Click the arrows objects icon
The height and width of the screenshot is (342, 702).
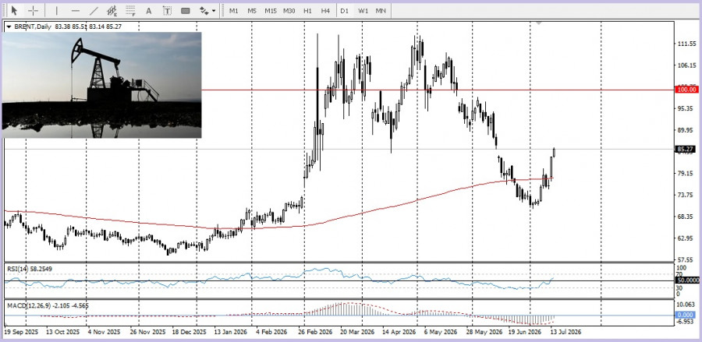(204, 11)
